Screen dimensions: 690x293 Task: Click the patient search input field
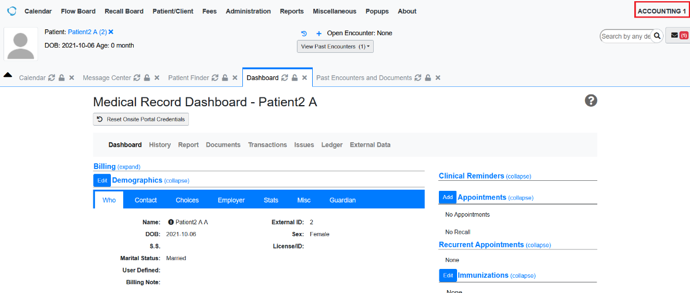coord(625,36)
